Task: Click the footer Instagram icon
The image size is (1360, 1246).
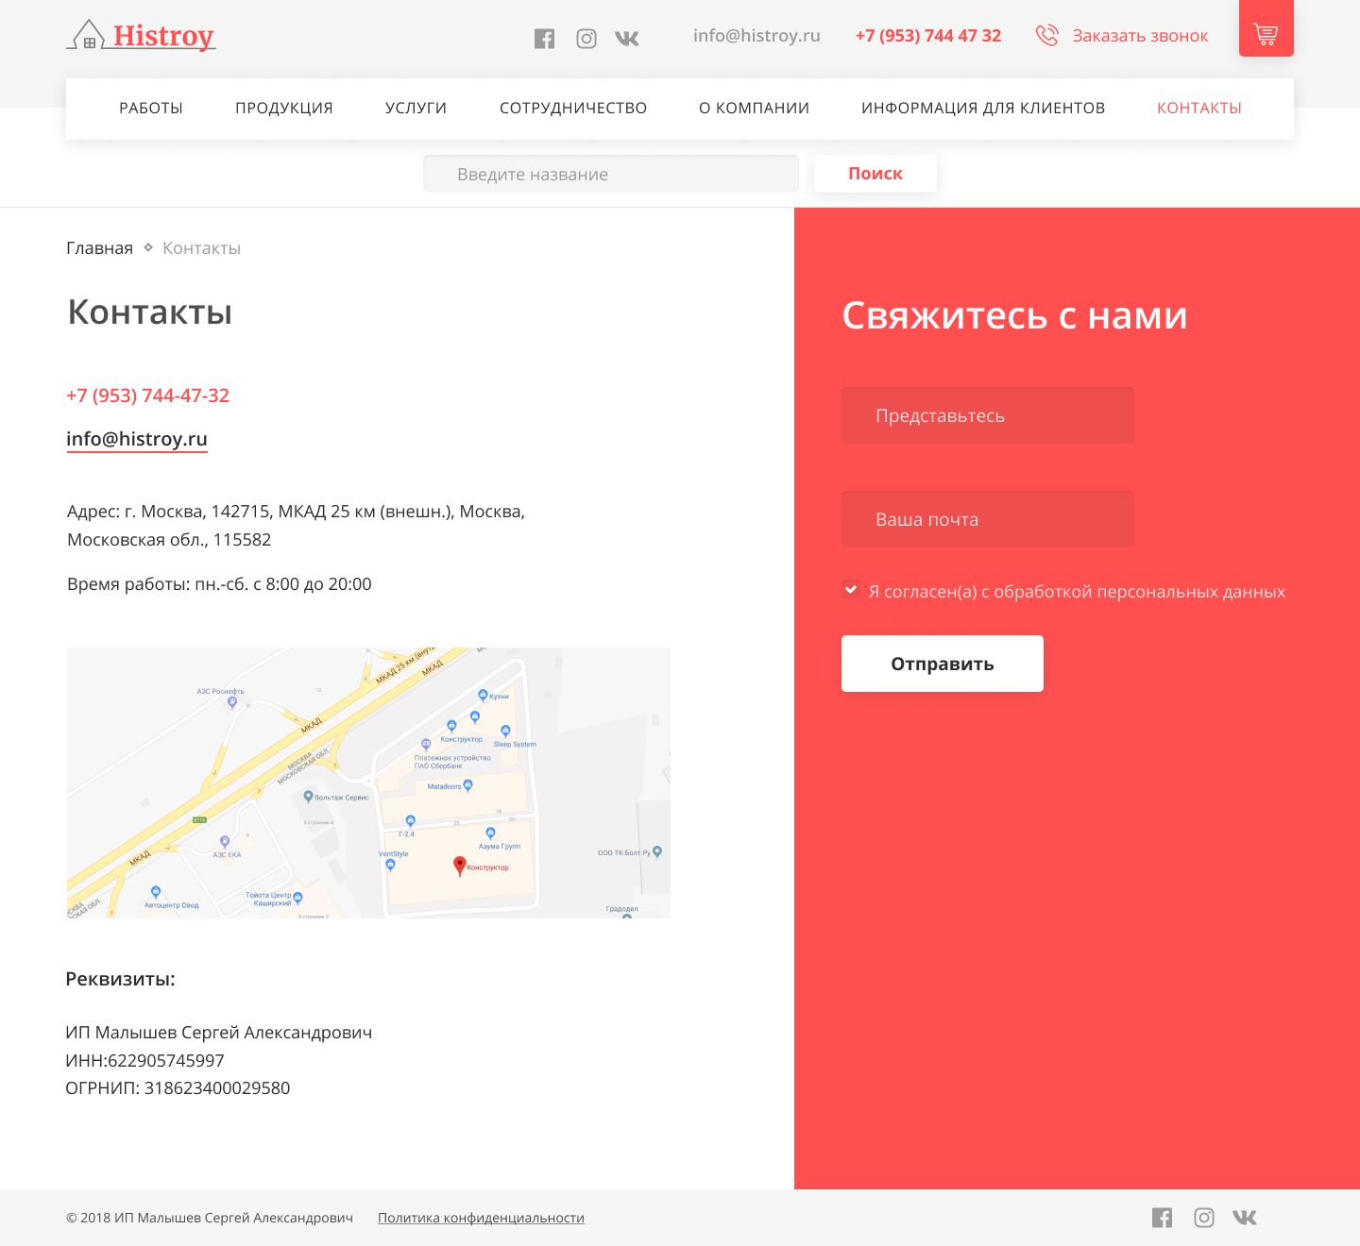Action: tap(1204, 1218)
